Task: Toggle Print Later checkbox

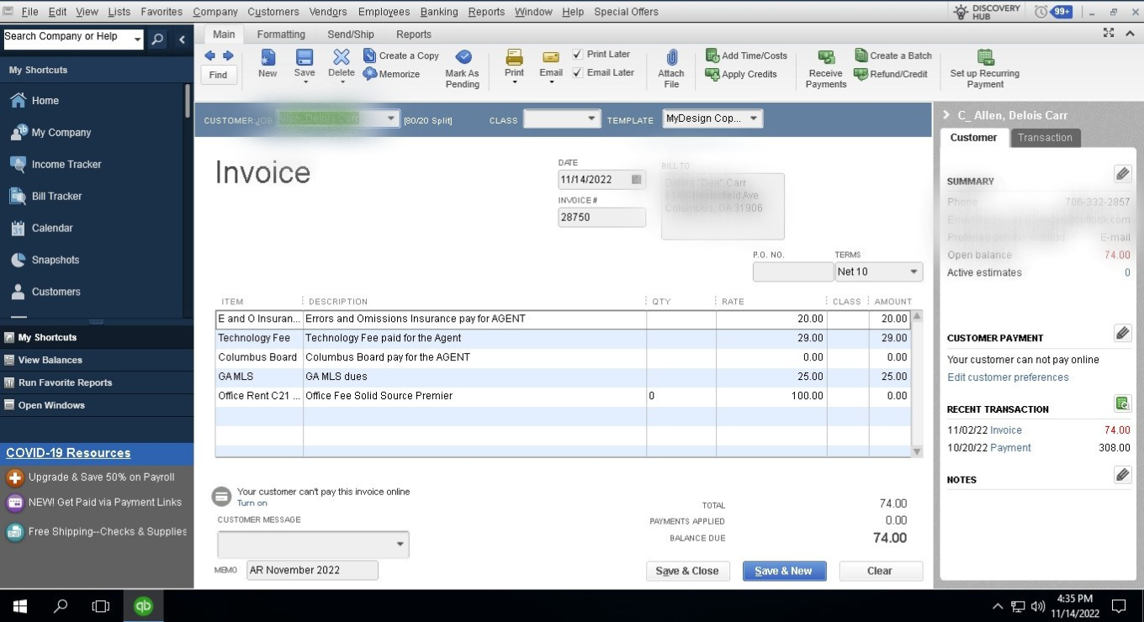Action: pyautogui.click(x=577, y=54)
